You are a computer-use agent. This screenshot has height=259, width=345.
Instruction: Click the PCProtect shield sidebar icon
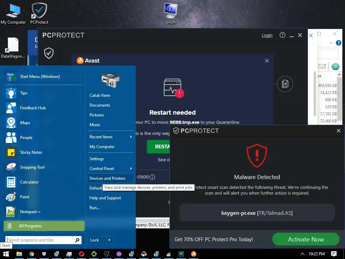[x=49, y=53]
